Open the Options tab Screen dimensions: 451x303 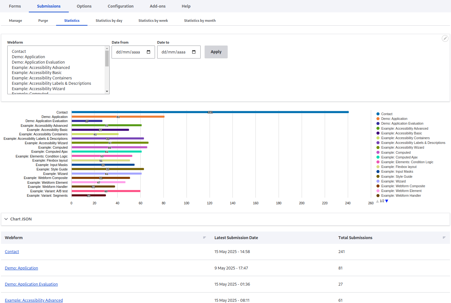click(84, 6)
